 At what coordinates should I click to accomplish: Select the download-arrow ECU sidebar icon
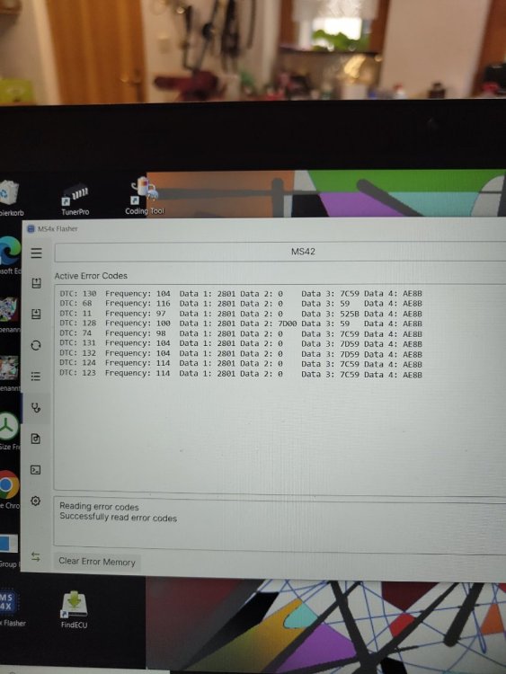click(x=37, y=315)
